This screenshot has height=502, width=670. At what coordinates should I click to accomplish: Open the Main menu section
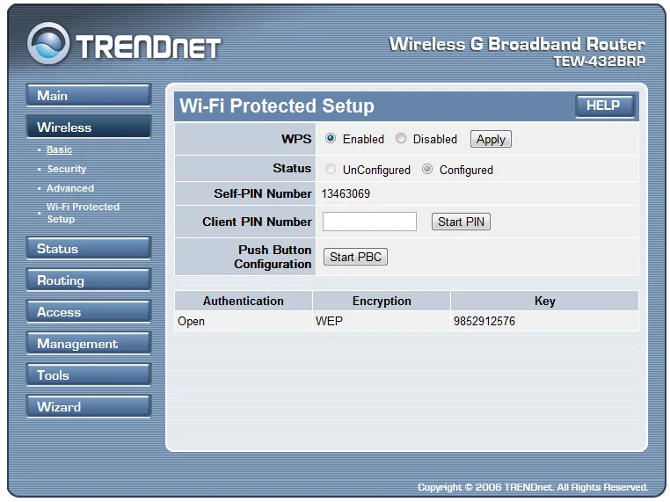88,96
